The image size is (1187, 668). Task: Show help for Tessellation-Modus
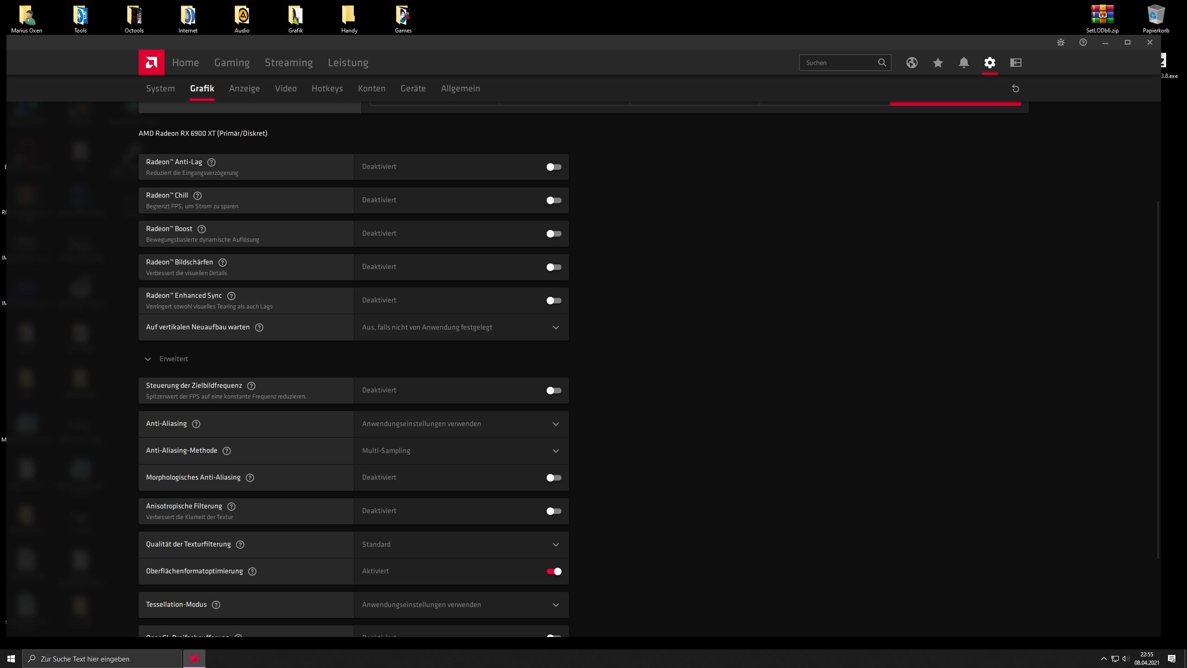click(x=216, y=605)
